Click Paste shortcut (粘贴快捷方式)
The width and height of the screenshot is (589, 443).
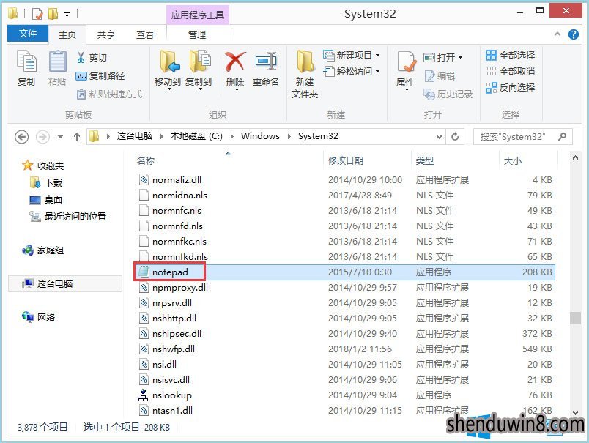[110, 94]
